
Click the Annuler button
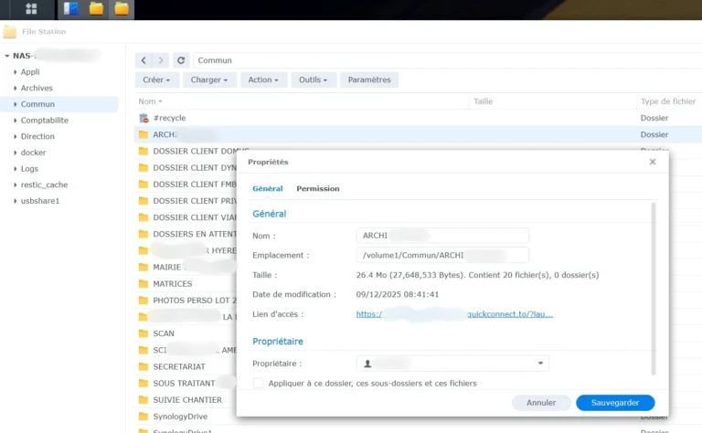click(x=541, y=403)
